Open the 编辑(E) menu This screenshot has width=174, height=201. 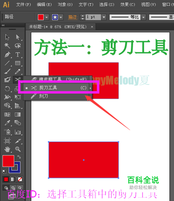[44, 5]
